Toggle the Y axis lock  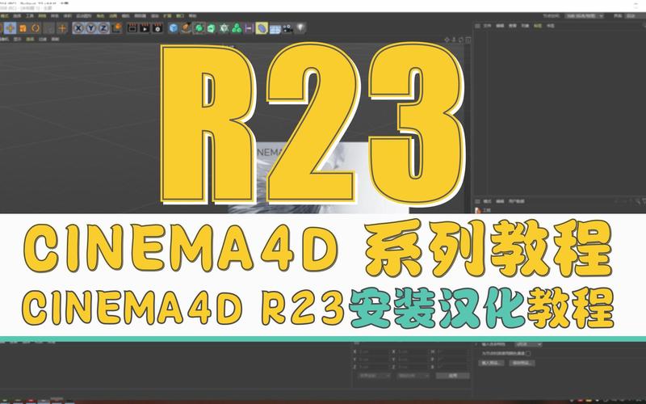(91, 28)
